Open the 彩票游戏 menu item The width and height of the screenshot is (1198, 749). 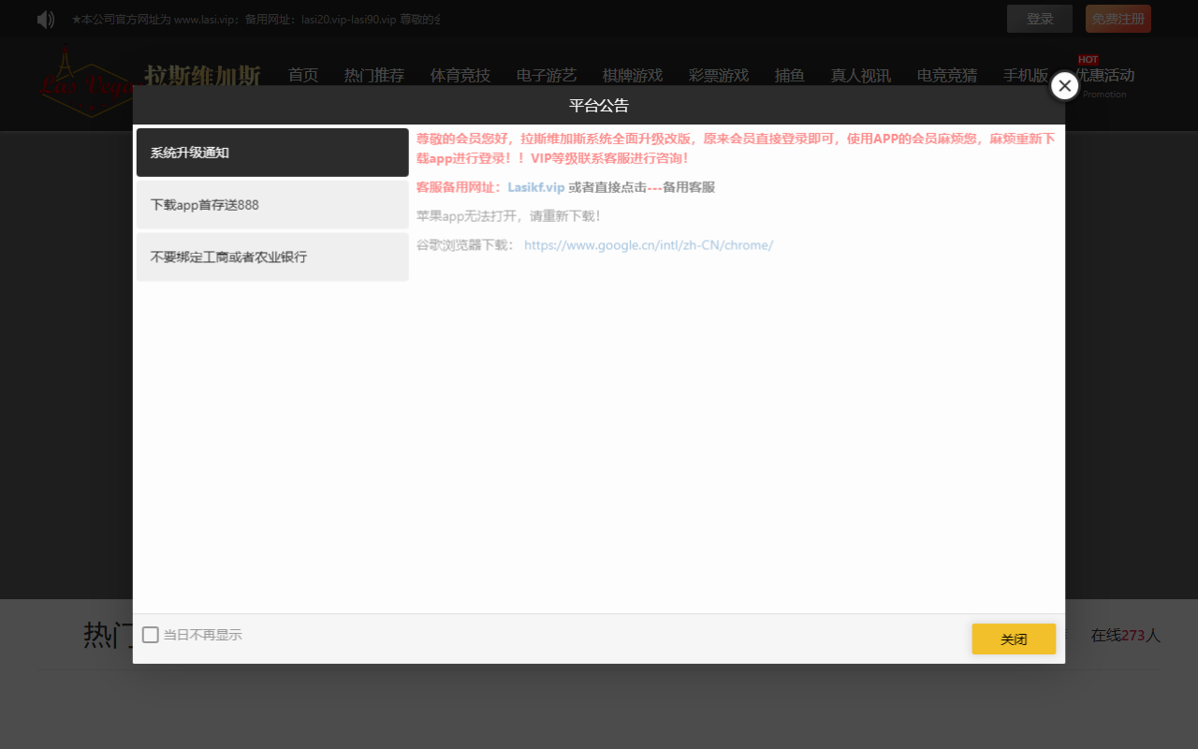[x=719, y=76]
